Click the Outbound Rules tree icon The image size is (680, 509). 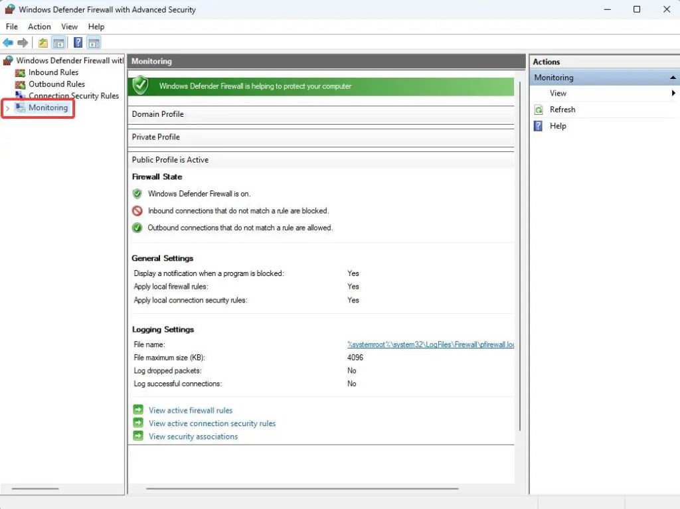pyautogui.click(x=20, y=84)
